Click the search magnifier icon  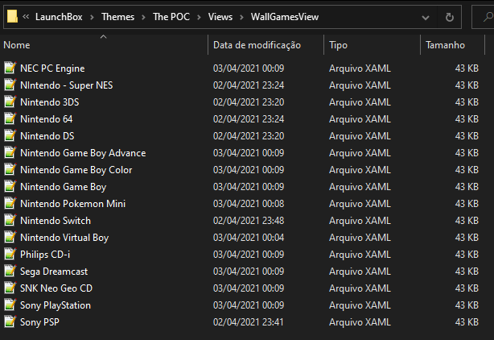point(488,17)
